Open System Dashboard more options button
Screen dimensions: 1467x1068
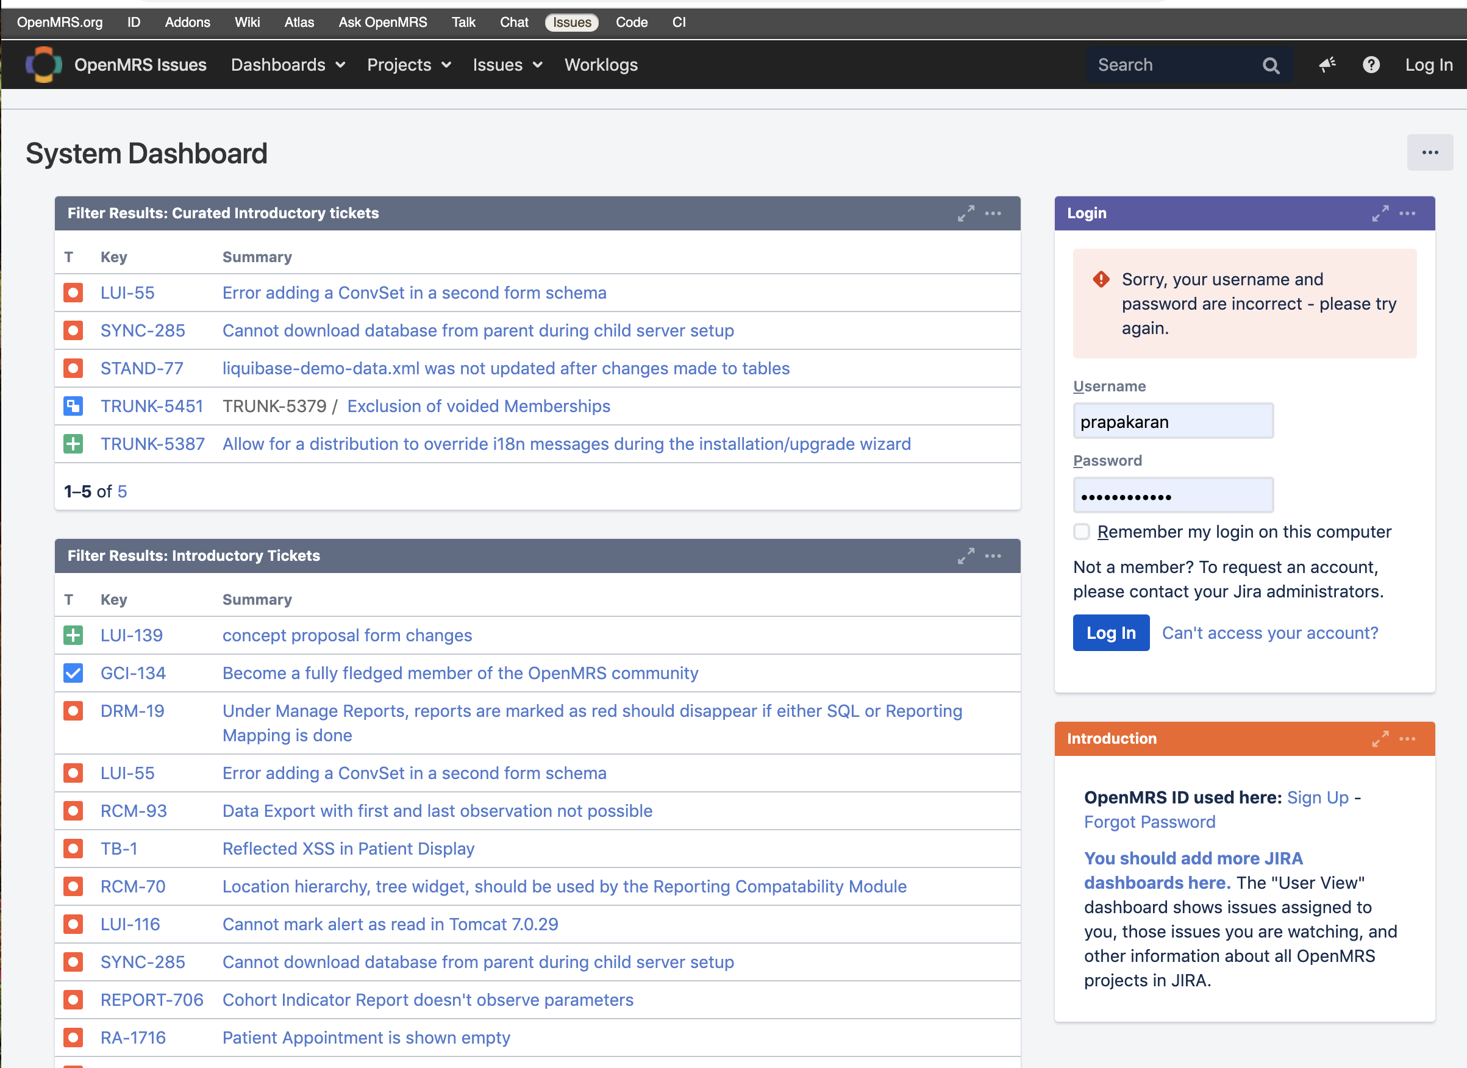1429,152
